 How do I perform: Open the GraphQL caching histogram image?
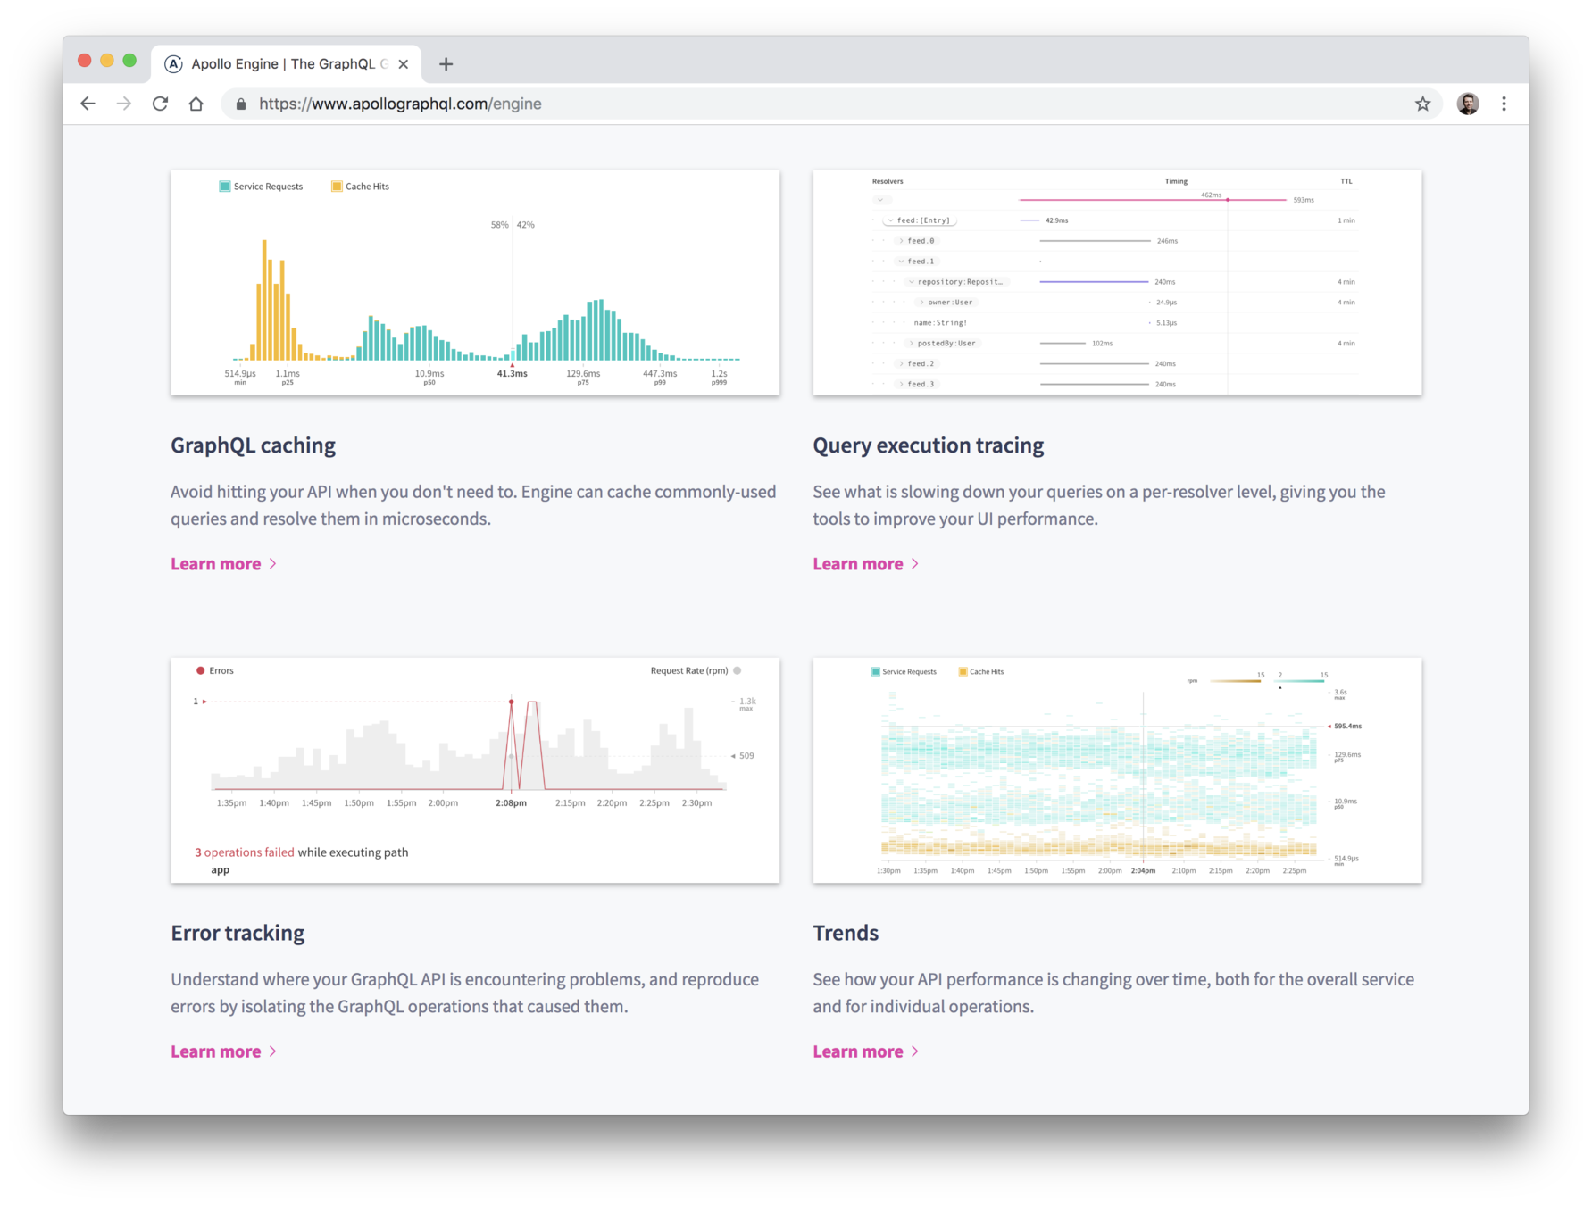(x=475, y=283)
